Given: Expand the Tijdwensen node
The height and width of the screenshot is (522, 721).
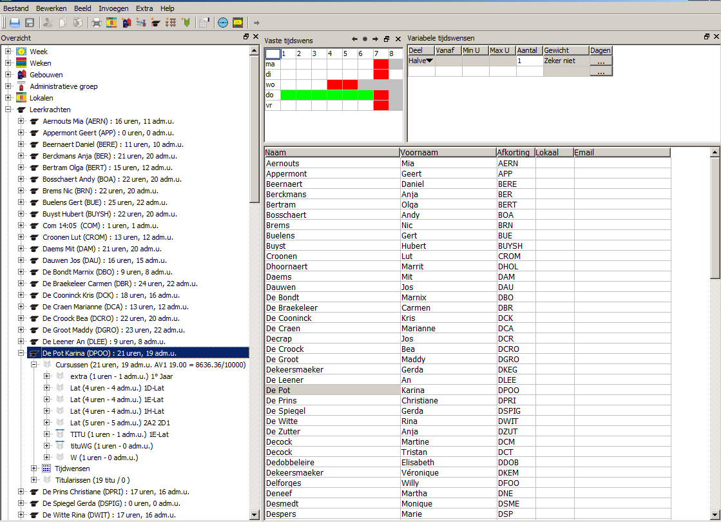Looking at the screenshot, I should coord(34,469).
